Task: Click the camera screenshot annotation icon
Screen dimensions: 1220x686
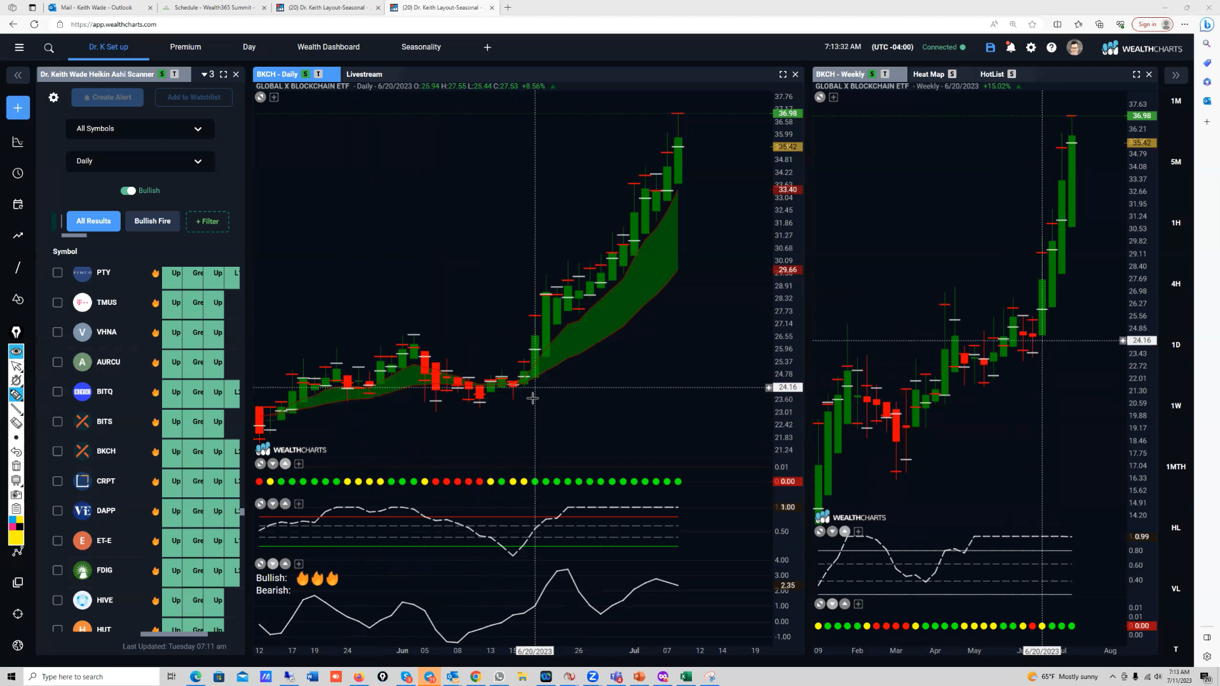Action: (x=17, y=494)
